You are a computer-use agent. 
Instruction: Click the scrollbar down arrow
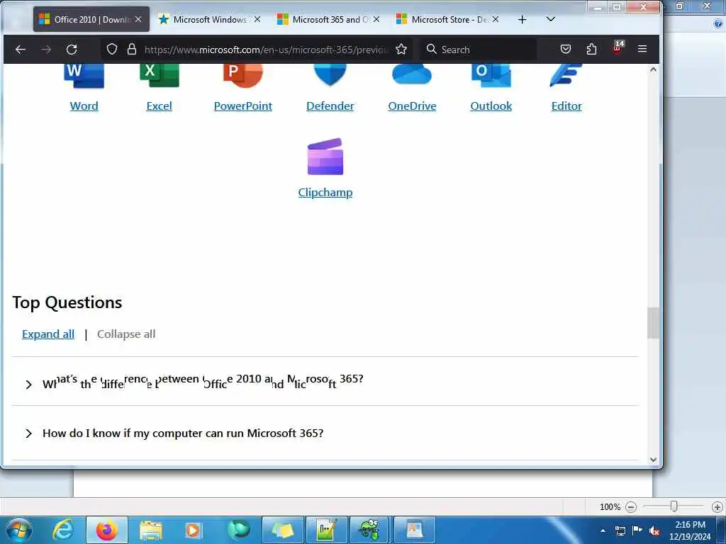click(x=653, y=459)
